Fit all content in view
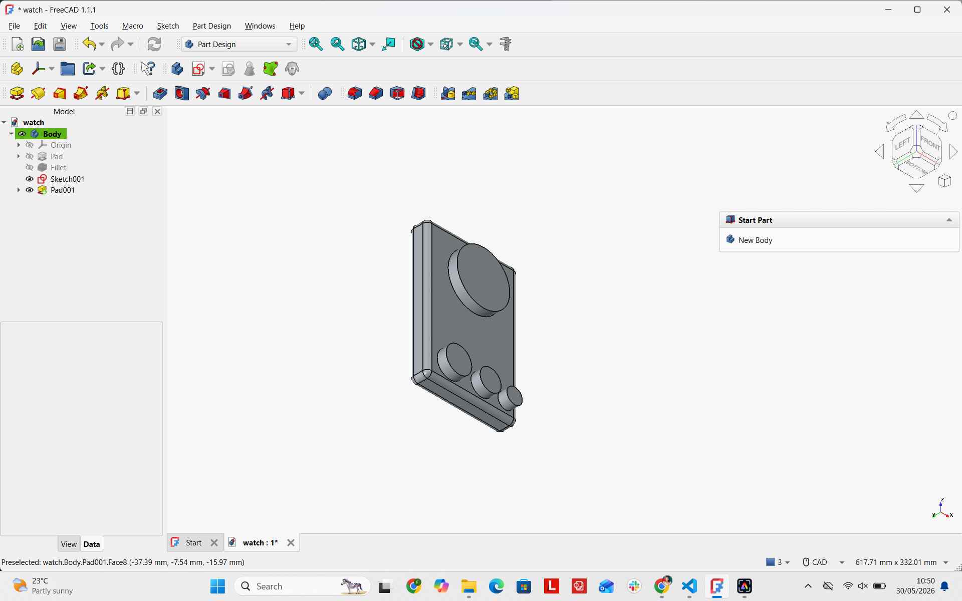 click(x=316, y=44)
